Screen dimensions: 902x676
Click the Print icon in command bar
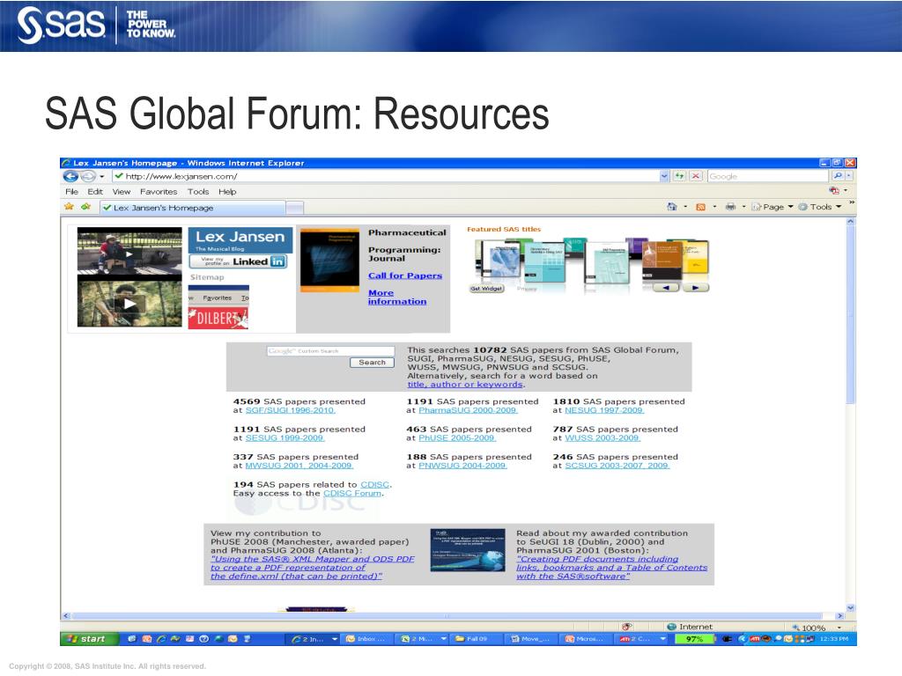click(730, 206)
